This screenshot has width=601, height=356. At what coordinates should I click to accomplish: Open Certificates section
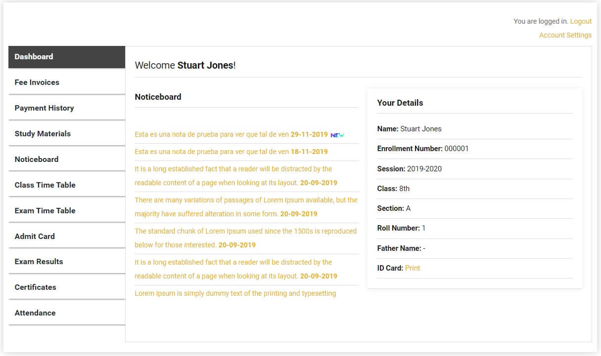(x=67, y=287)
